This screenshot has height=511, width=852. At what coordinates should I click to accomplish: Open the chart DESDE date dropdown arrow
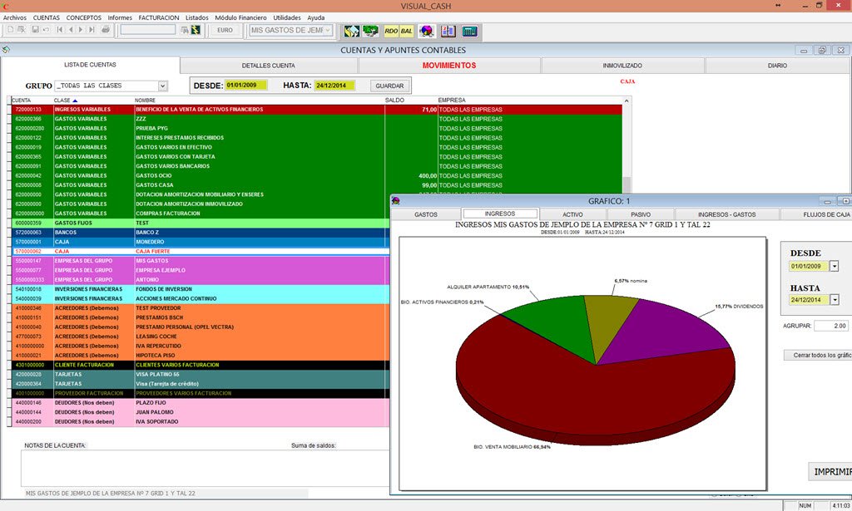point(835,266)
